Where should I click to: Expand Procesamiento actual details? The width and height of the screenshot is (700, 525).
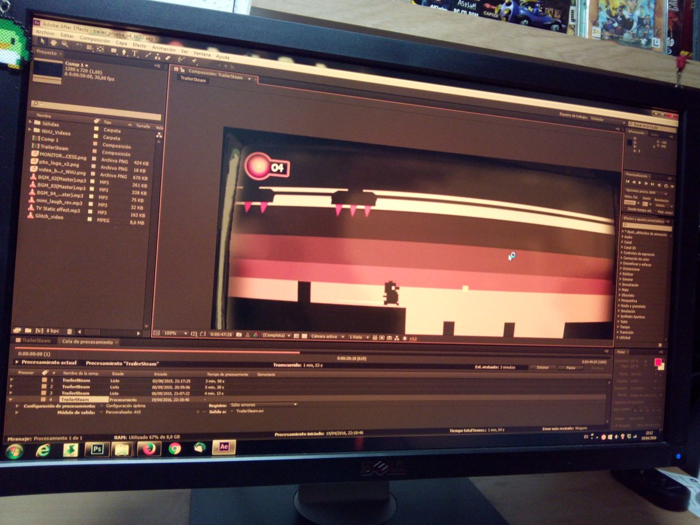point(17,362)
